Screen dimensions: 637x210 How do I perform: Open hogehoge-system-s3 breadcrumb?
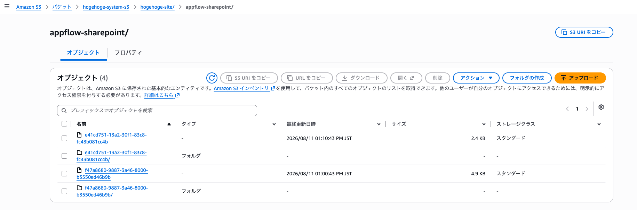point(106,7)
